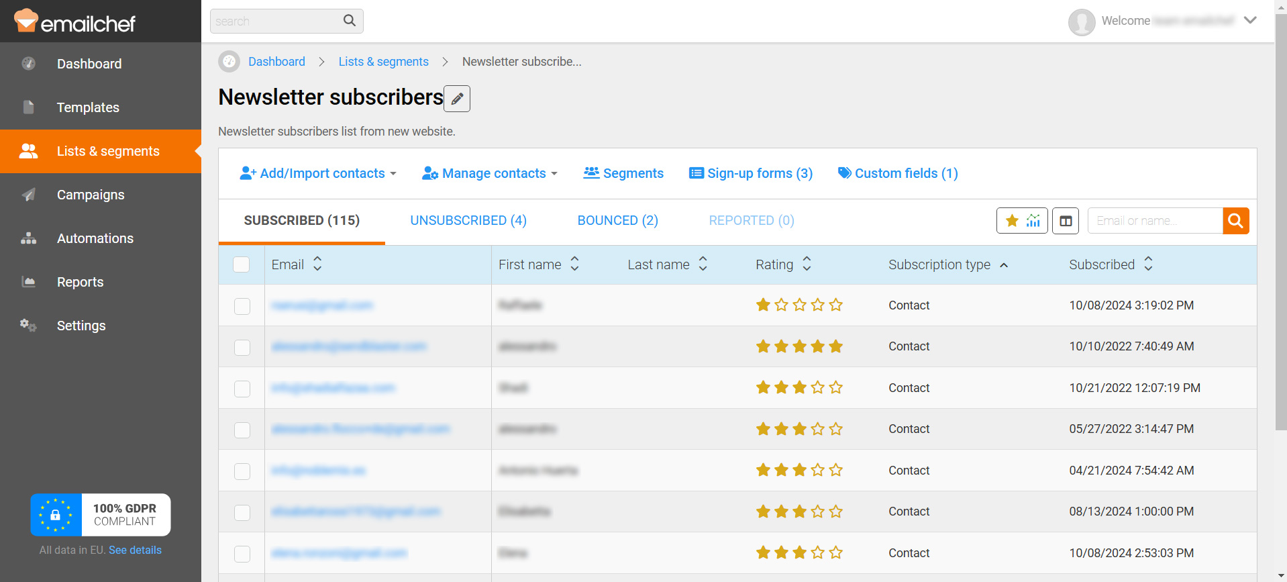Switch to the UNSUBSCRIBED (4) tab
The height and width of the screenshot is (582, 1287).
(468, 220)
